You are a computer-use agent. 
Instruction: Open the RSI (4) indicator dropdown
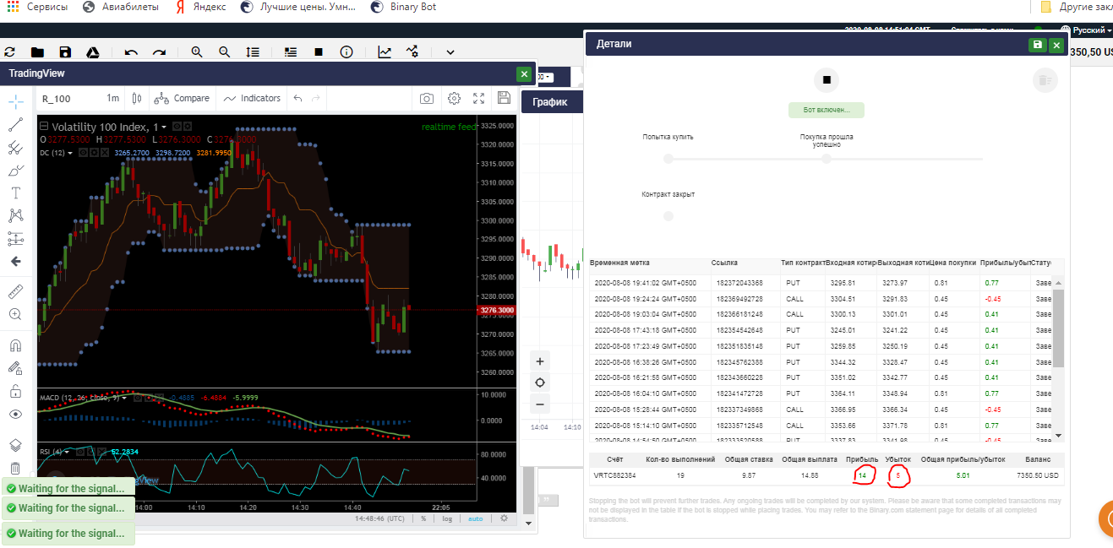(67, 452)
